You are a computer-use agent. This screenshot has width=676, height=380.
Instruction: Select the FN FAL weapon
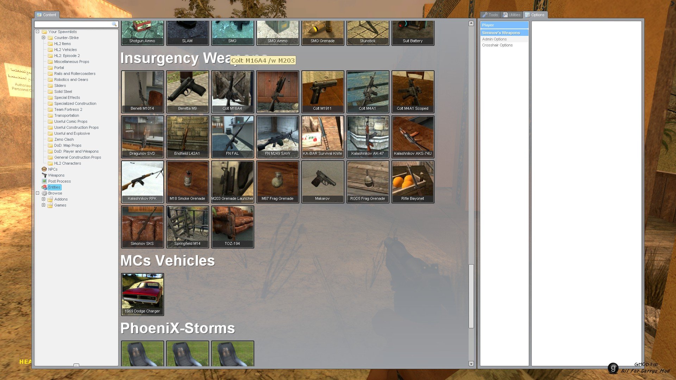pyautogui.click(x=232, y=137)
